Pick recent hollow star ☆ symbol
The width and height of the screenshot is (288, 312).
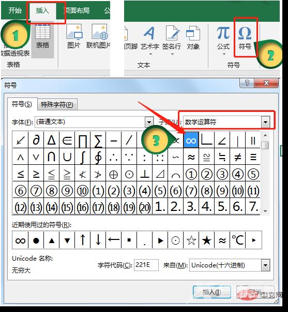[191, 240]
